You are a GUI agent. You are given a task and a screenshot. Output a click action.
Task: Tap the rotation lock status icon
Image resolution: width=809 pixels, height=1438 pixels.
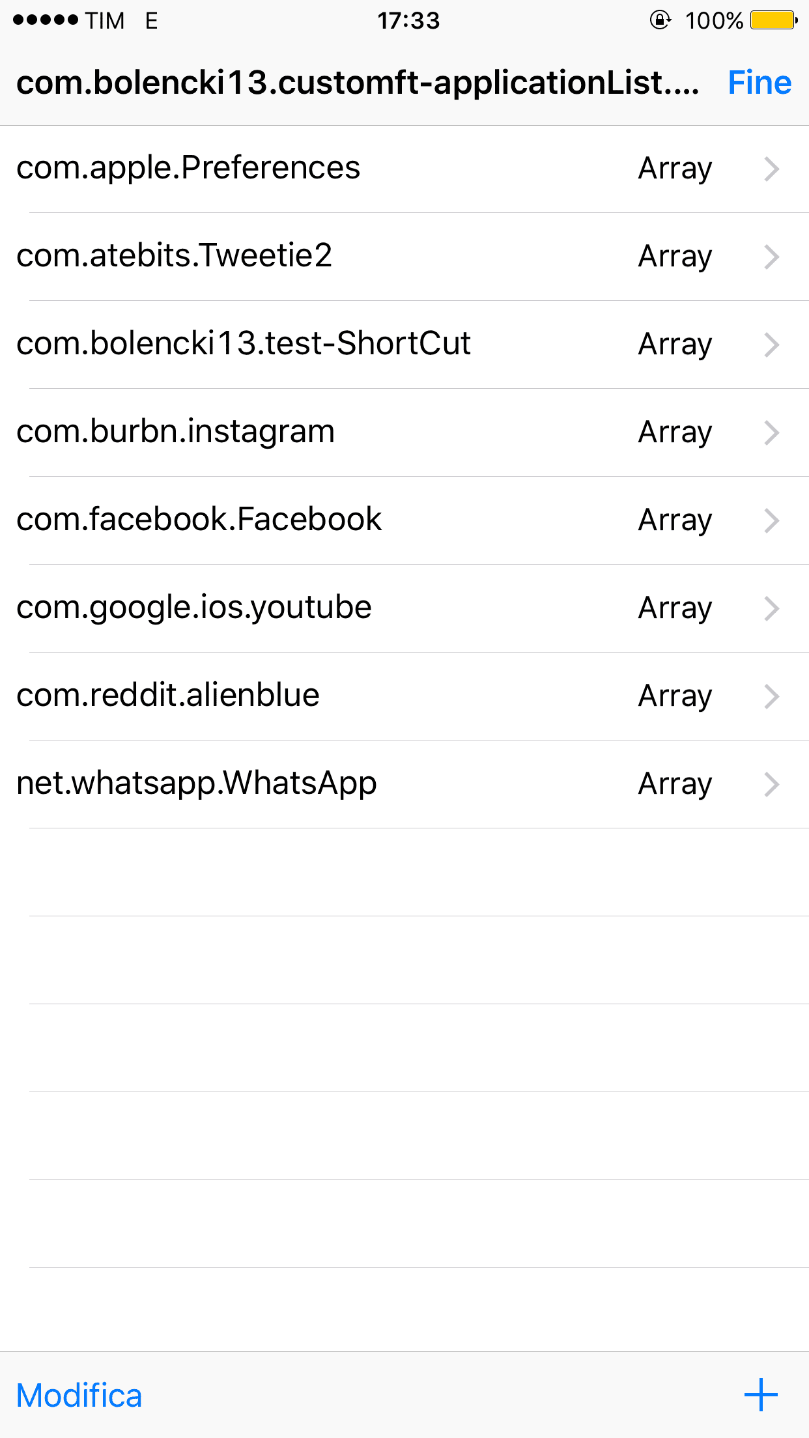[660, 21]
